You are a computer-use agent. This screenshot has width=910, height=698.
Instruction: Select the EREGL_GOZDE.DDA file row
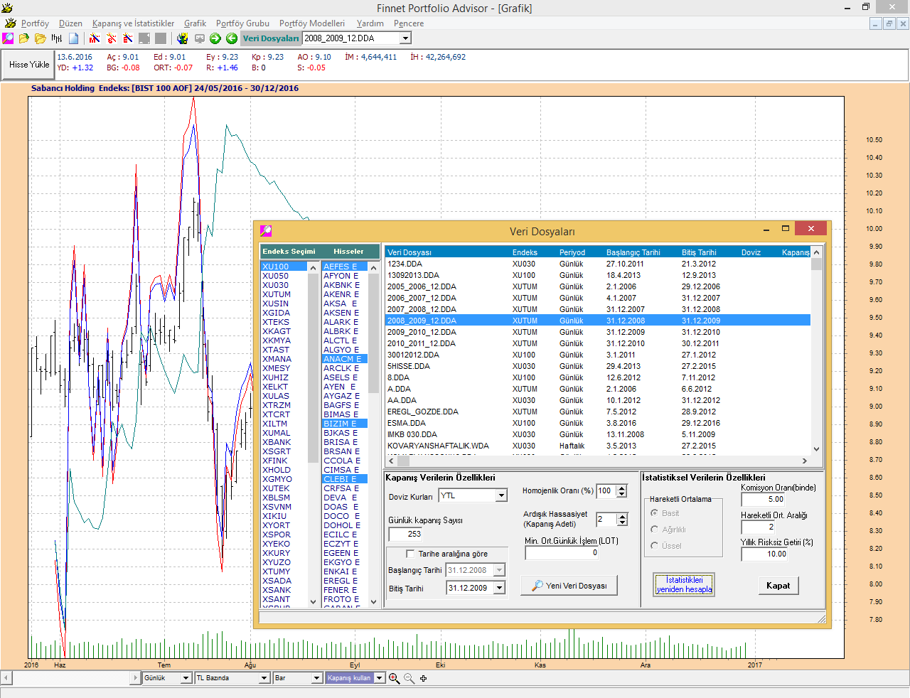[597, 412]
